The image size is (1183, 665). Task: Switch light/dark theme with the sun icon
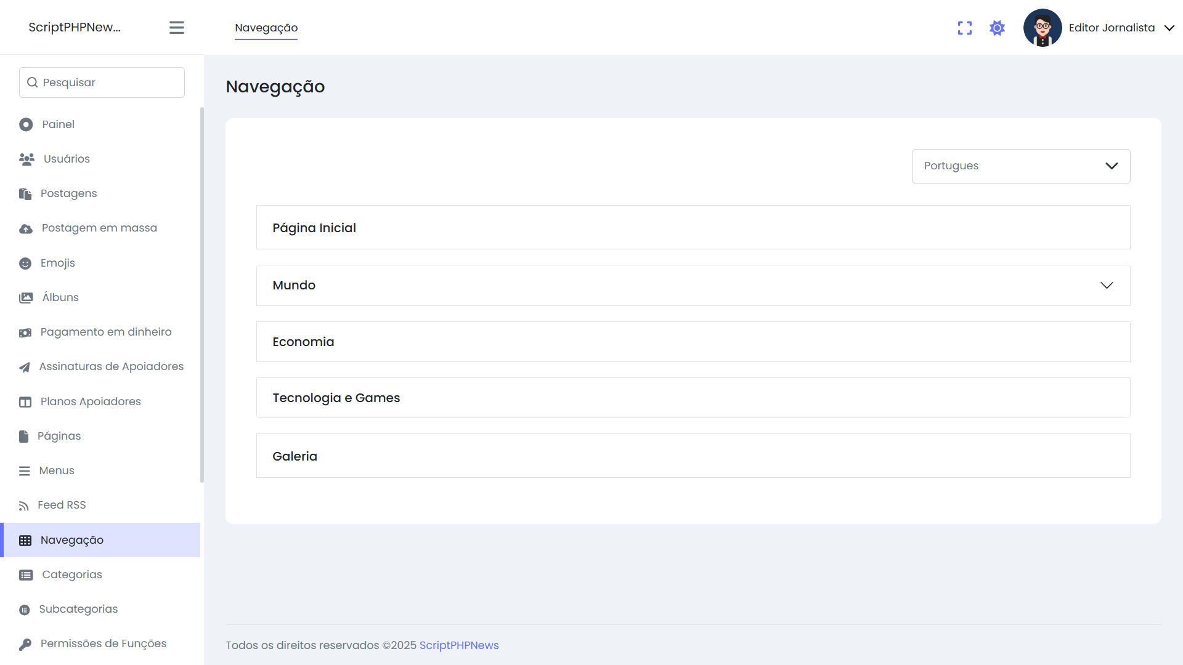pyautogui.click(x=997, y=28)
